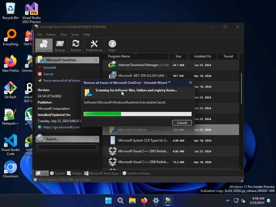Select the Microsoft OneDrive list row
Screen dimensions: 276x207
point(171,130)
